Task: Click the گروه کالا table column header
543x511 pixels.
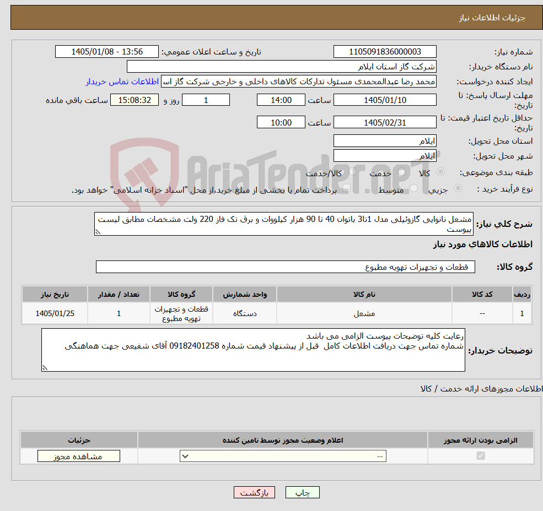Action: click(x=181, y=295)
